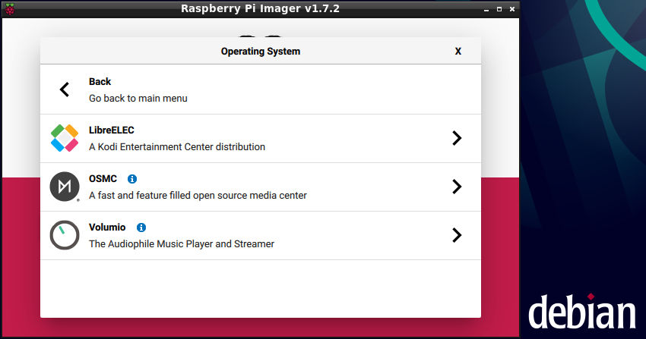646x339 pixels.
Task: Expand Volumio using its right chevron
Action: (456, 235)
